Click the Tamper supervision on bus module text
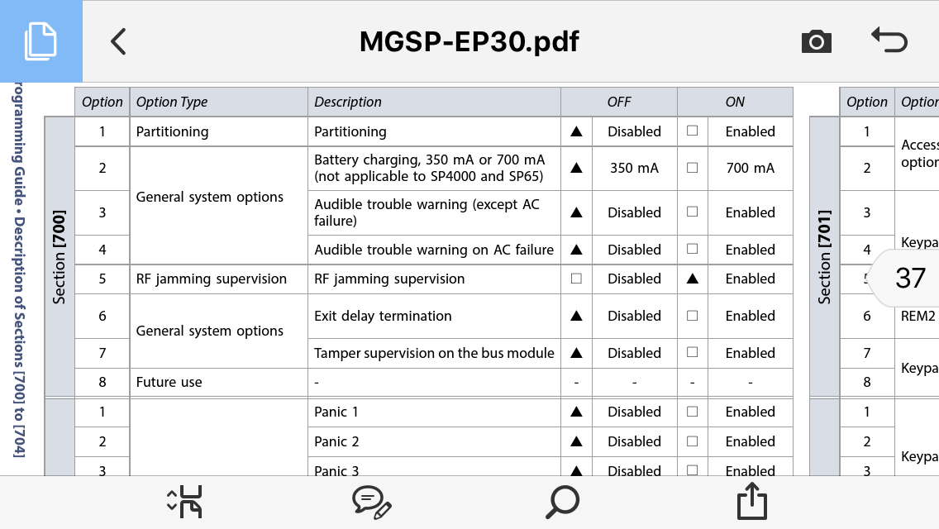Viewport: 939px width, 529px height. (434, 353)
